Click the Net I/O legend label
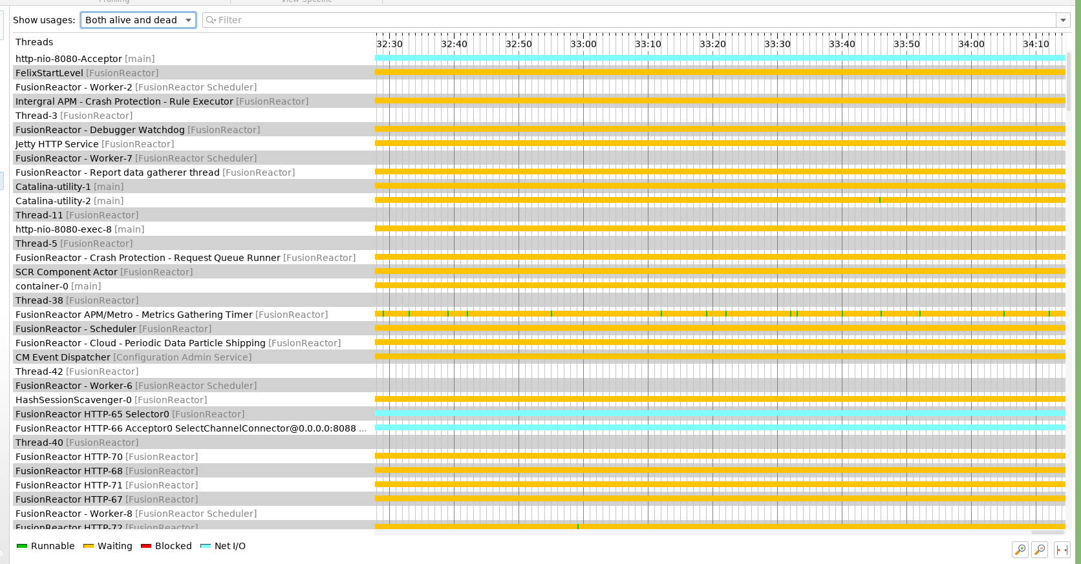 [x=230, y=546]
